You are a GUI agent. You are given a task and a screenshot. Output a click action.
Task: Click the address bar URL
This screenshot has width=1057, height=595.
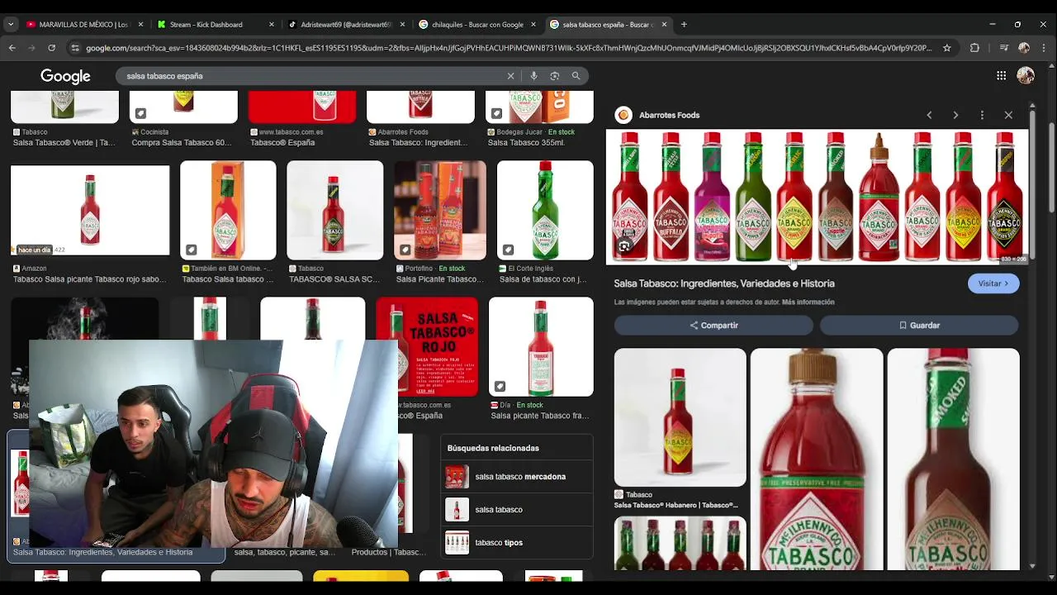508,48
